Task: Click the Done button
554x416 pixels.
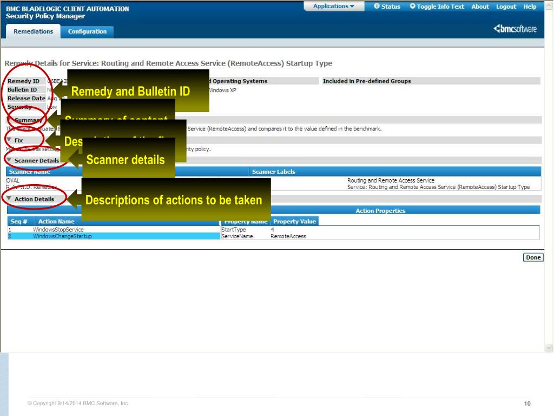Action: point(533,257)
